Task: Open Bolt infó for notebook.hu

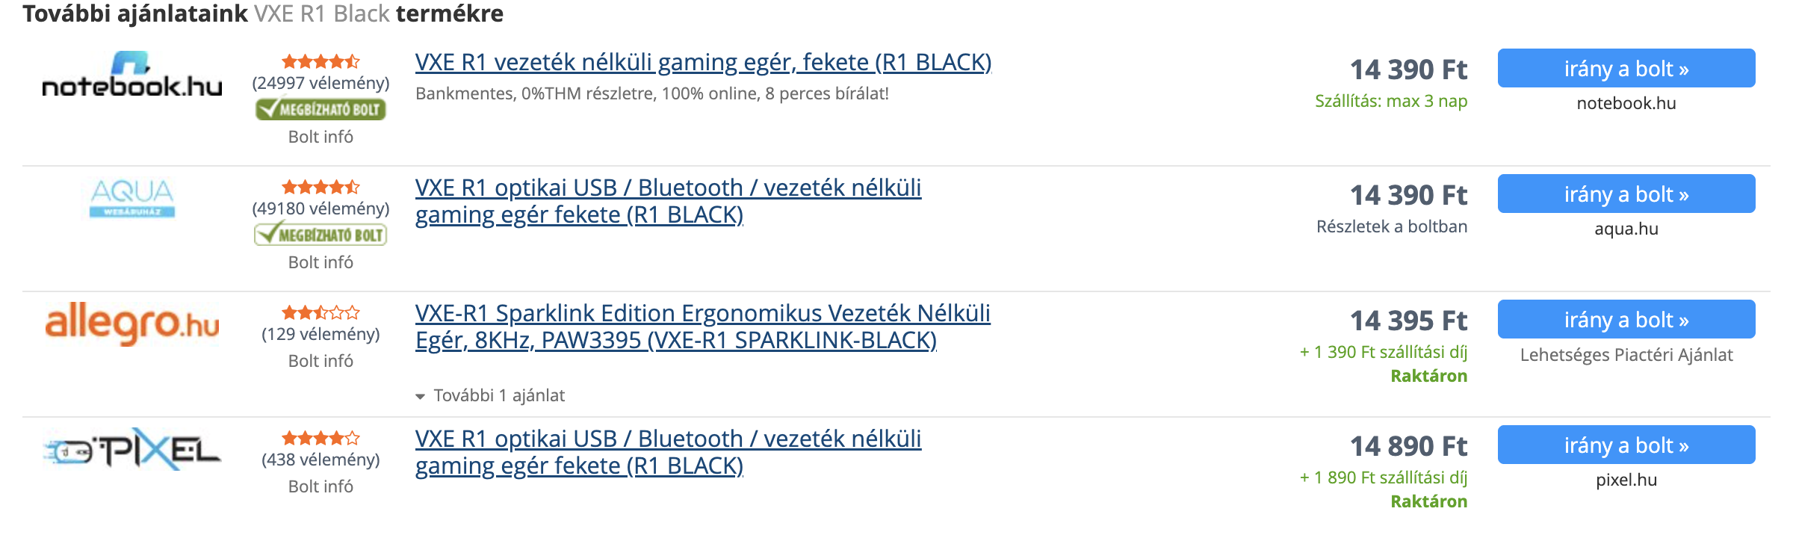Action: [x=320, y=137]
